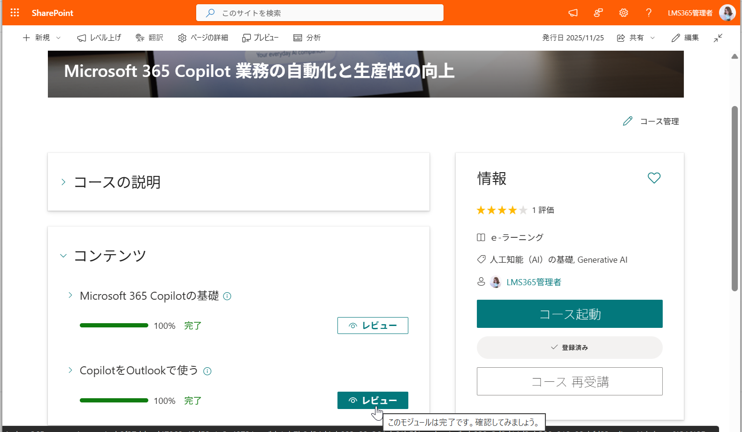Open ページの詳細 page details

click(x=203, y=38)
